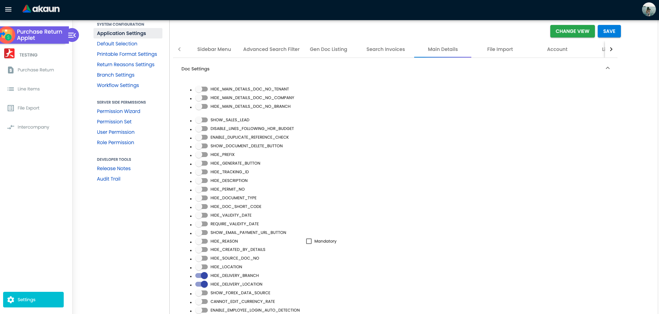Image resolution: width=659 pixels, height=314 pixels.
Task: Open Permission Set link
Action: coord(114,122)
